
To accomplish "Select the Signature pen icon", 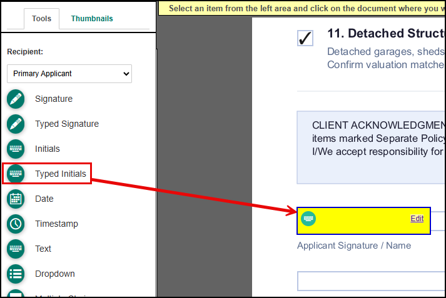I will click(x=16, y=99).
